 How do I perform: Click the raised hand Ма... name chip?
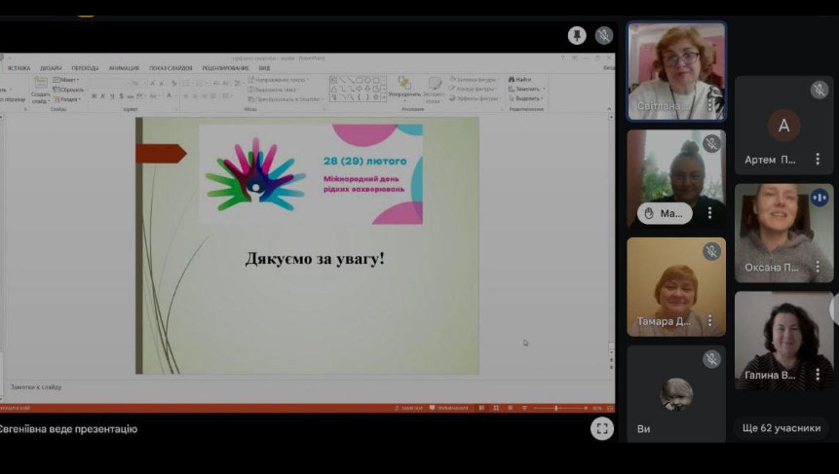665,213
